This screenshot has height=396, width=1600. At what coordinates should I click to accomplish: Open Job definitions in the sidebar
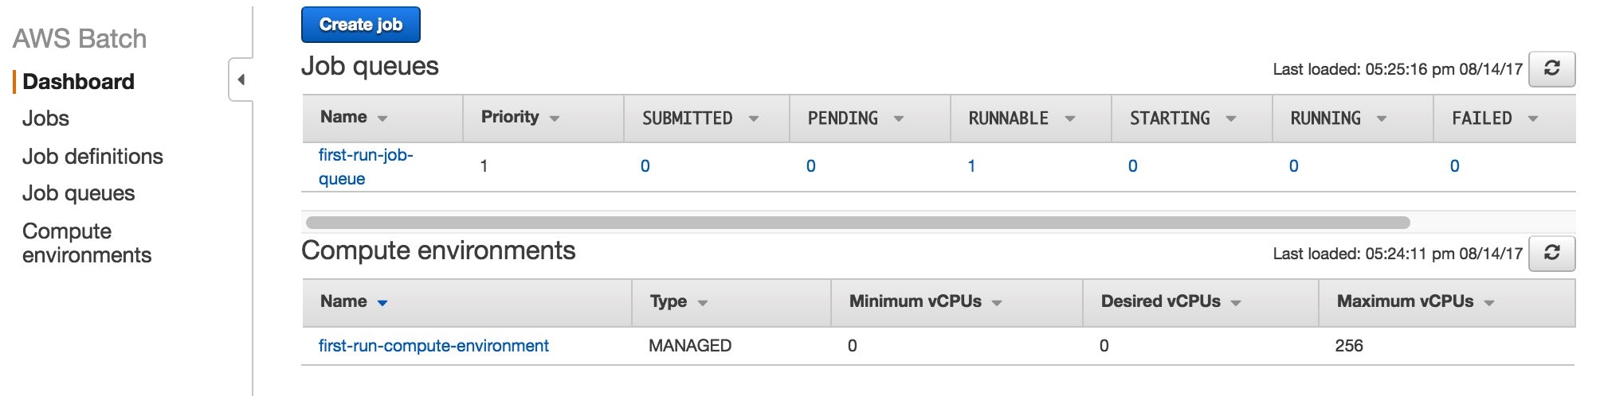click(92, 157)
